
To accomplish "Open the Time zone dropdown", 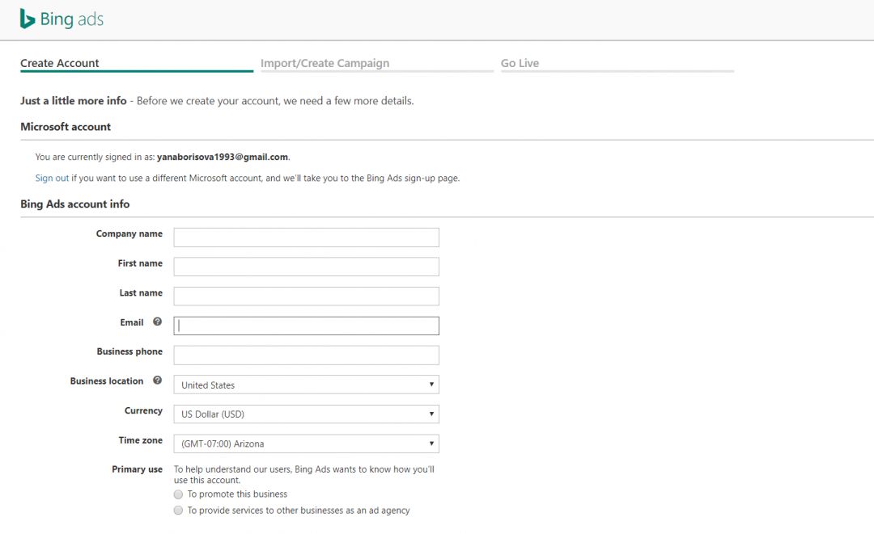I will [306, 444].
